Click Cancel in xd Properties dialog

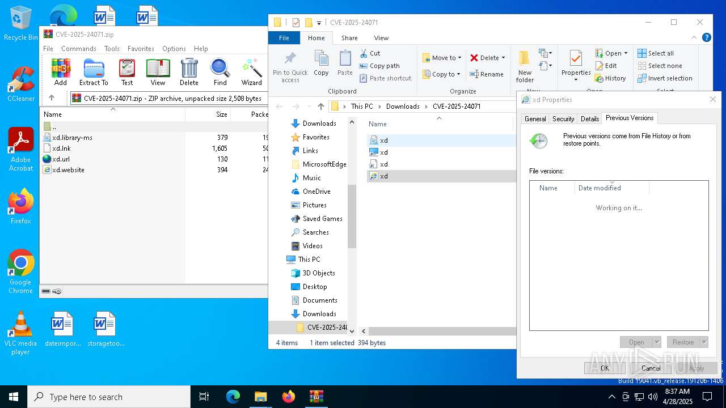pyautogui.click(x=651, y=368)
